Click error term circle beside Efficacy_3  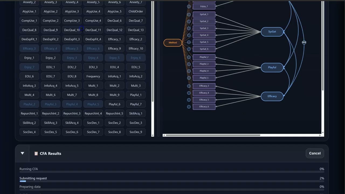(x=189, y=86)
